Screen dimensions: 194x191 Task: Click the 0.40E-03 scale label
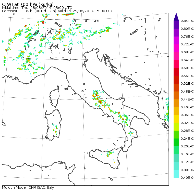coord(187,107)
